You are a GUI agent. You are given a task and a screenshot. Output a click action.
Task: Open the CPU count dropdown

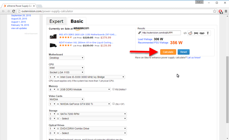point(52,77)
